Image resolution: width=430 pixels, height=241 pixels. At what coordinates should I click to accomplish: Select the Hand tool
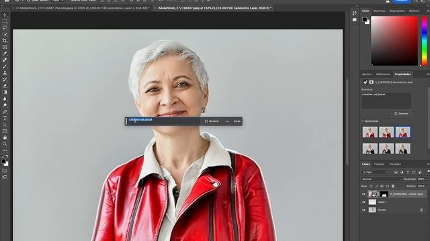(5, 137)
